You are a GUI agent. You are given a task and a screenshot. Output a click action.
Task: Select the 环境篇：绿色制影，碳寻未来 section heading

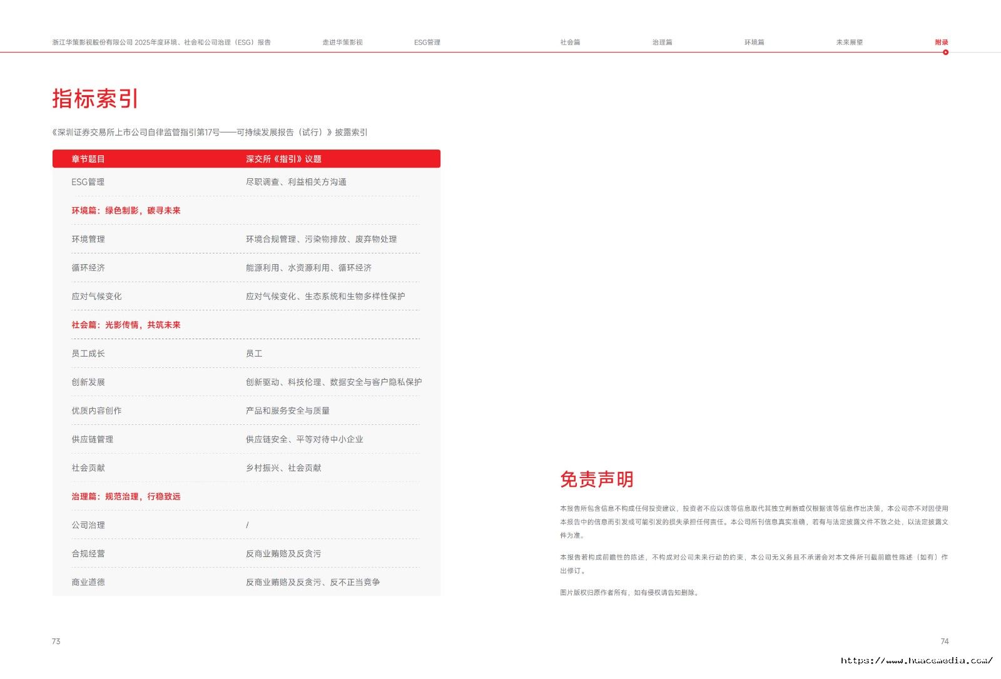[x=126, y=210]
